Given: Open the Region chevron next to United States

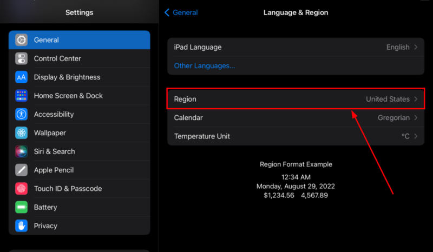Looking at the screenshot, I should point(416,99).
